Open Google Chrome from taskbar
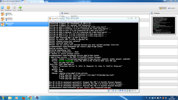The height and width of the screenshot is (100, 178). pos(30,98)
